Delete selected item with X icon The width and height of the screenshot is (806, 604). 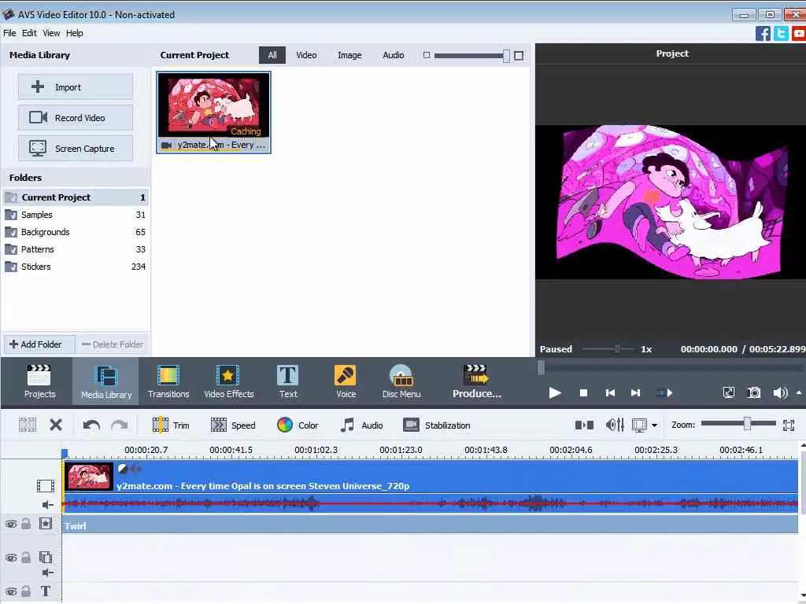click(56, 425)
